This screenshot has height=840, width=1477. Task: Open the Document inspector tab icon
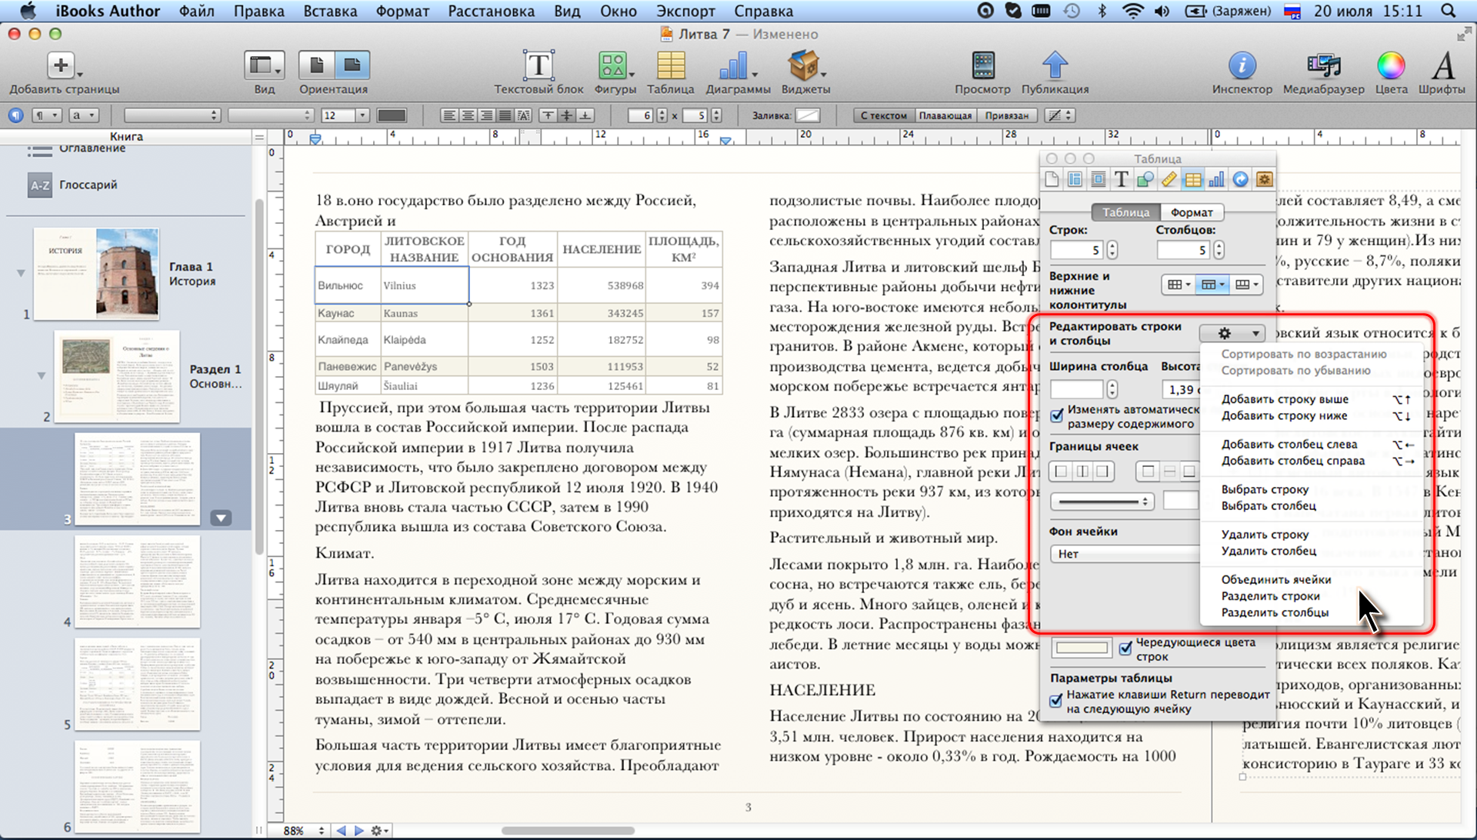click(1052, 179)
